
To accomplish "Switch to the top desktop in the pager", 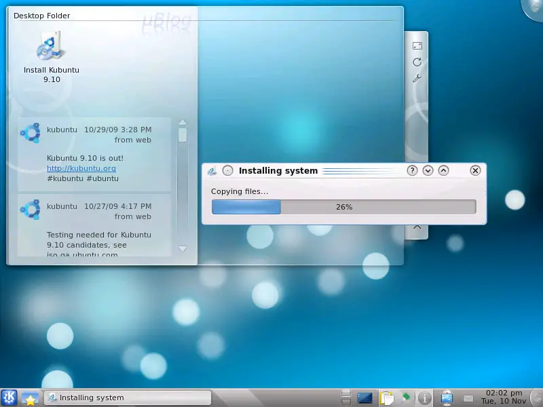I will [346, 393].
